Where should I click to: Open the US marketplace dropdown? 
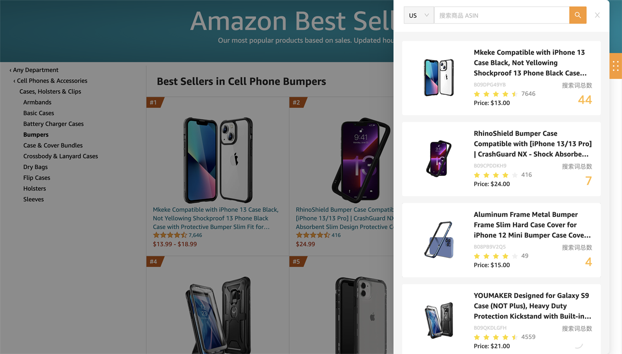click(x=419, y=15)
